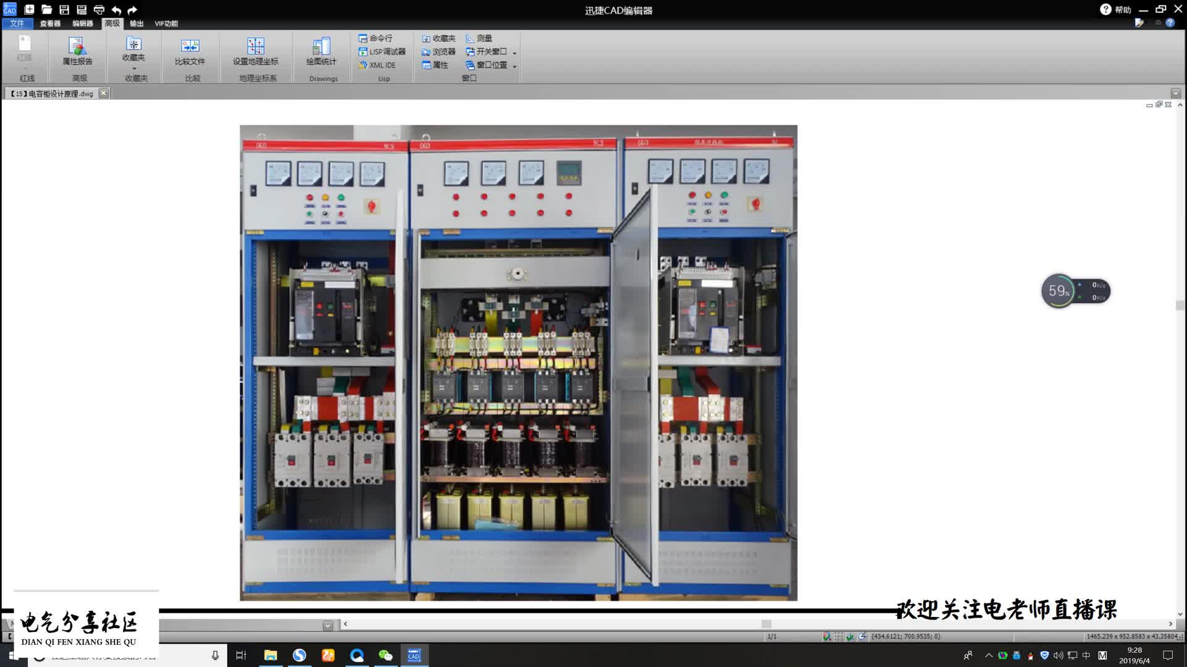This screenshot has height=667, width=1187.
Task: Print the drawing from the quick access toolbar
Action: (x=99, y=10)
